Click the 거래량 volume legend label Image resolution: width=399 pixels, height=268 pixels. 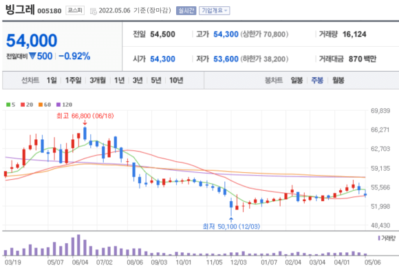[x=388, y=238]
